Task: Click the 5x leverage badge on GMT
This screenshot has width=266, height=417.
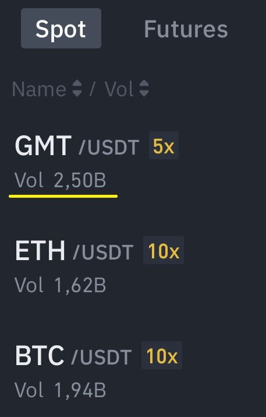Action: (164, 145)
